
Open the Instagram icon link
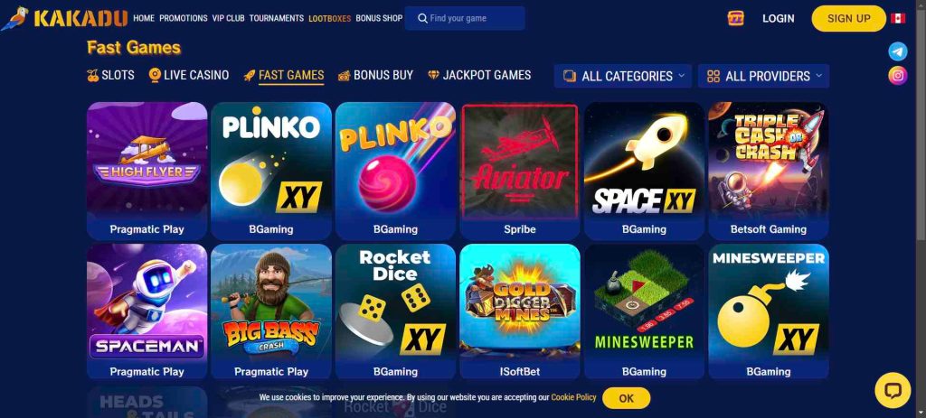(x=898, y=76)
